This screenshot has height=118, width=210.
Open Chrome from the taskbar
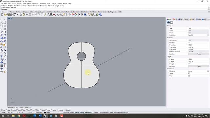[x=19, y=116]
